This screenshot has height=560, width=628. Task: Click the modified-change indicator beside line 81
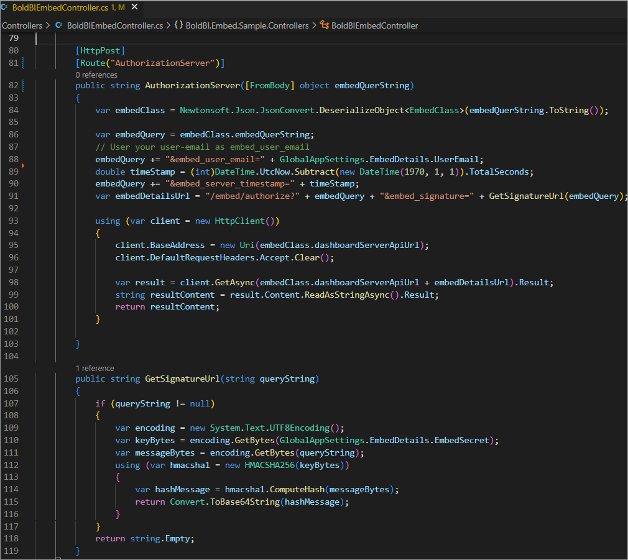(x=23, y=62)
